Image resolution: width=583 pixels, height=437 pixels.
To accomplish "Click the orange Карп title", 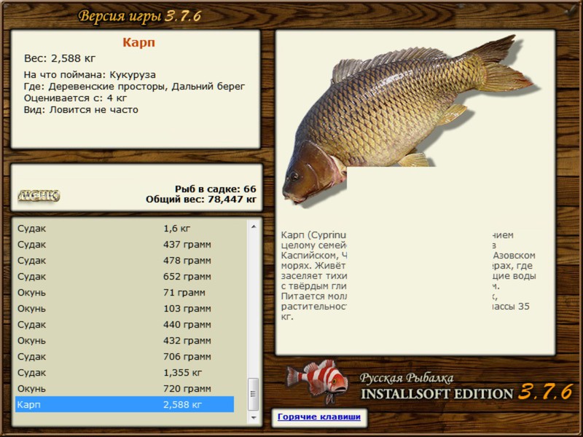I will [138, 42].
